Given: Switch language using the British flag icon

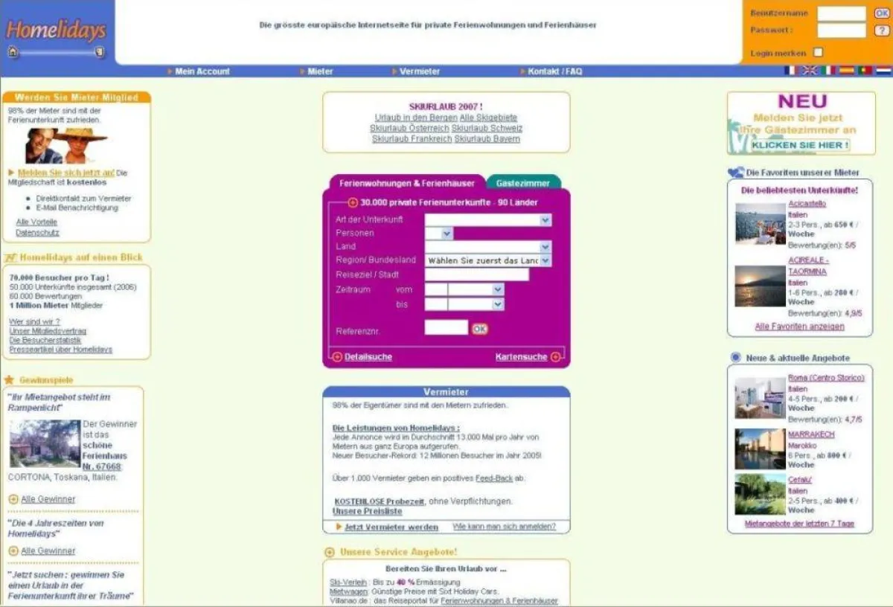Looking at the screenshot, I should (808, 71).
